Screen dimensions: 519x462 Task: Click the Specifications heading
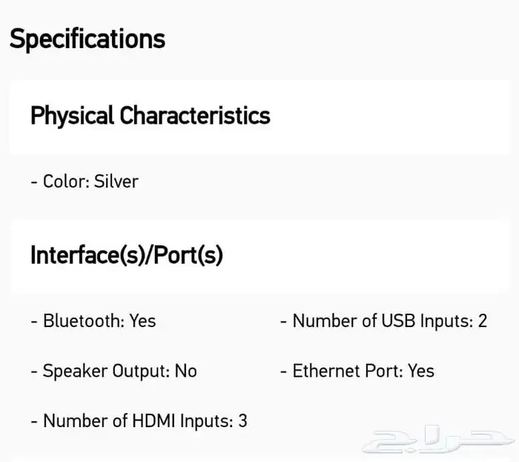pos(87,39)
